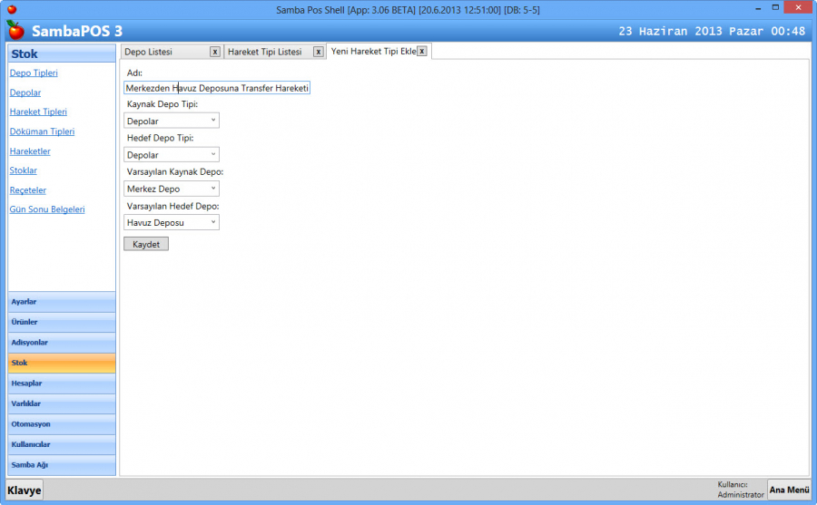Select the Ürünler section in sidebar
The height and width of the screenshot is (505, 817).
click(61, 322)
